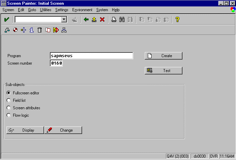The height and width of the screenshot is (160, 236).
Task: Expand the command field dropdown arrow
Action: 64,20
